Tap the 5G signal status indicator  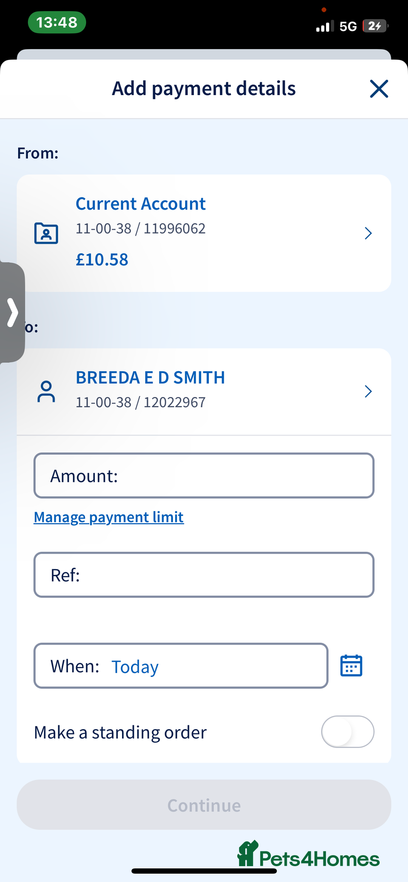click(x=348, y=26)
